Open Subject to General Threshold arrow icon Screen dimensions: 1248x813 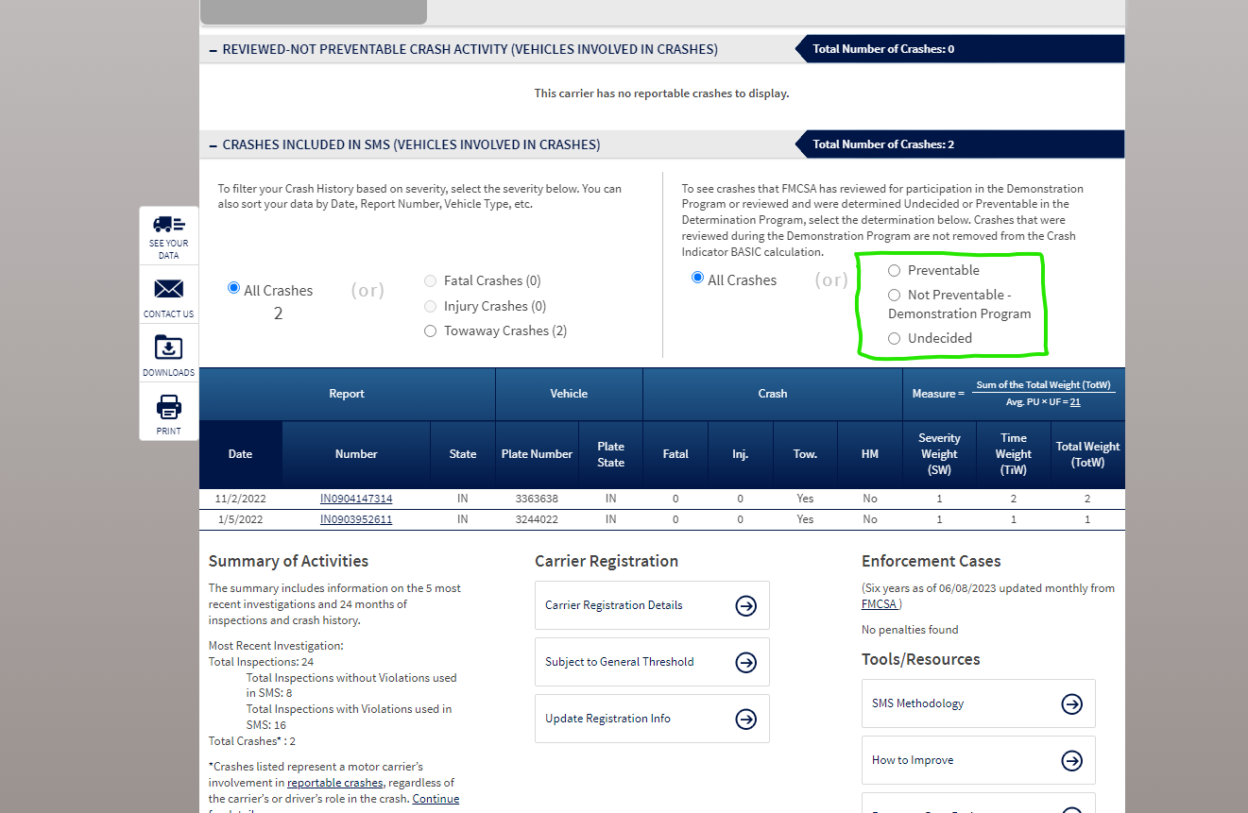point(745,662)
